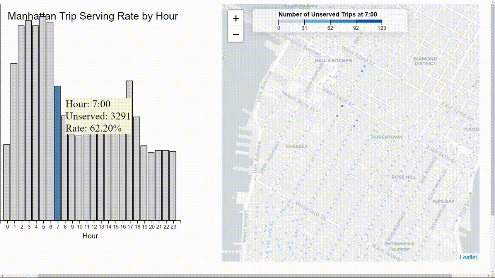This screenshot has width=495, height=278.
Task: Click the 123 end of the legend color ramp
Action: point(382,22)
